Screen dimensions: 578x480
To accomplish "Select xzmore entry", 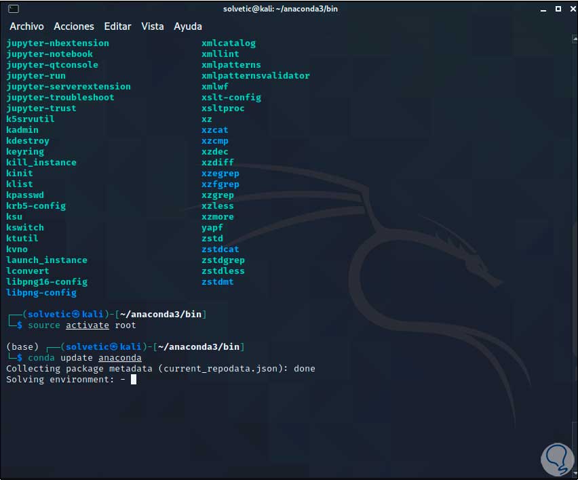I will tap(218, 216).
